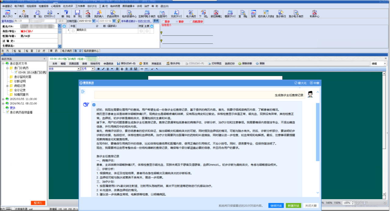Open the 临床数据中心 toolbar icon
The image size is (390, 211).
point(129,14)
